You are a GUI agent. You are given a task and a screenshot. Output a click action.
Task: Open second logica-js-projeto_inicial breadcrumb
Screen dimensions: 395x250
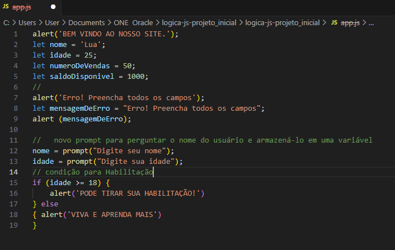tap(283, 23)
